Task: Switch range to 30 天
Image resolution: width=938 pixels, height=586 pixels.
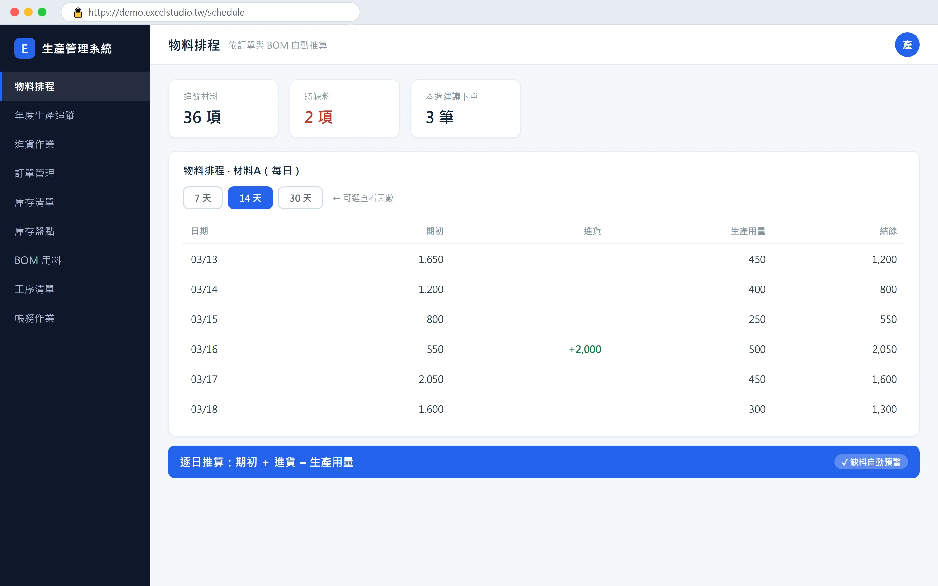Action: 300,198
